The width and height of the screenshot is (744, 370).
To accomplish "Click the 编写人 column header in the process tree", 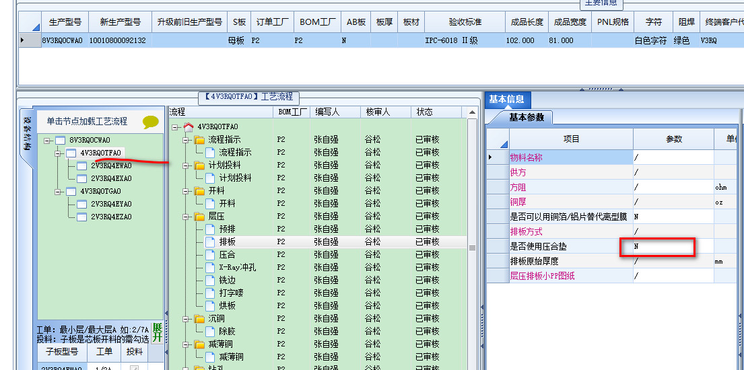I will pyautogui.click(x=335, y=112).
